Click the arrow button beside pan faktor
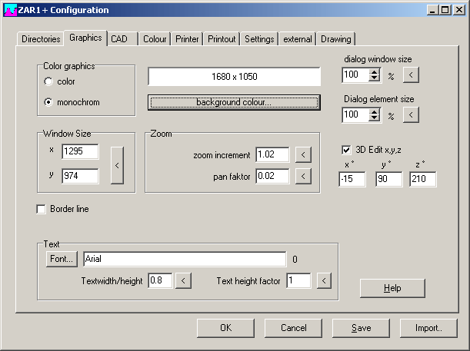The width and height of the screenshot is (470, 351). [x=304, y=177]
